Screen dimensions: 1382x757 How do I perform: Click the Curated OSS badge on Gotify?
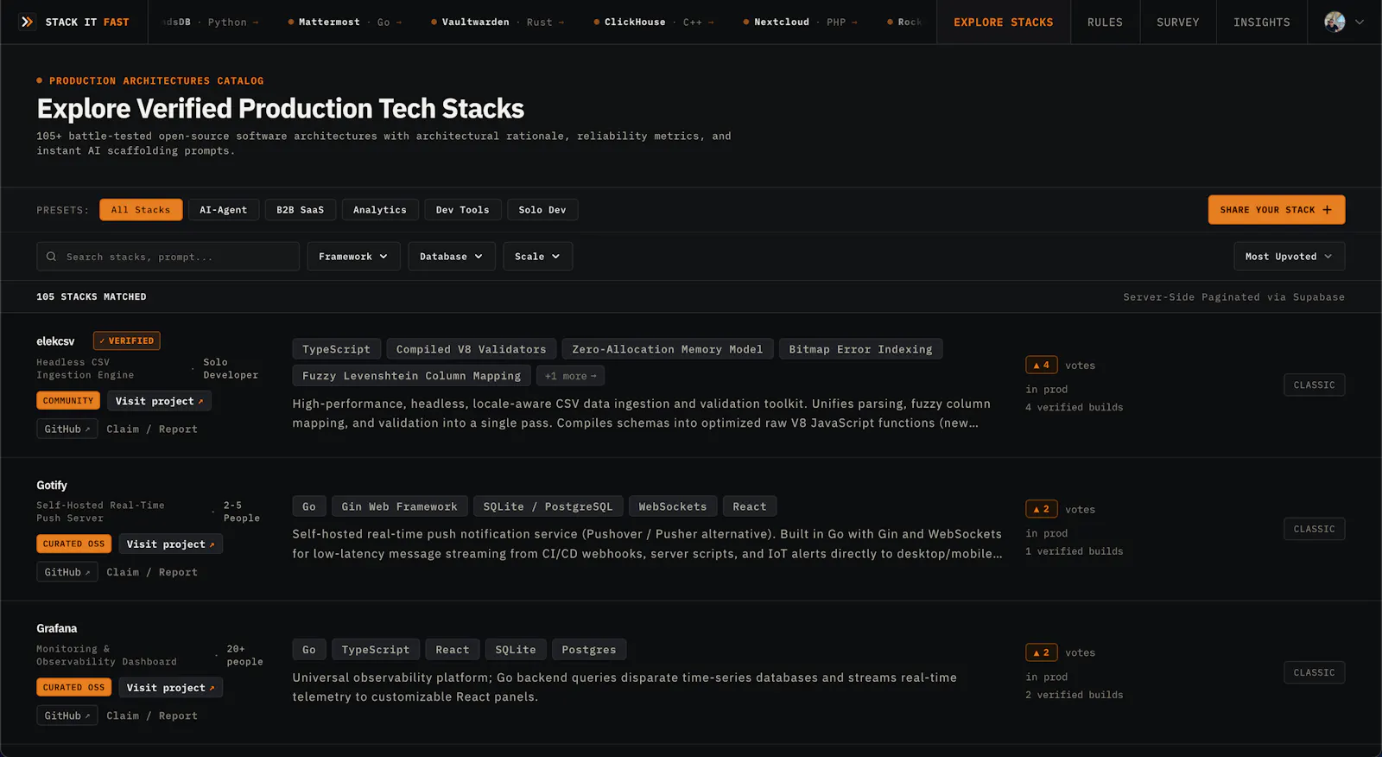click(x=74, y=544)
